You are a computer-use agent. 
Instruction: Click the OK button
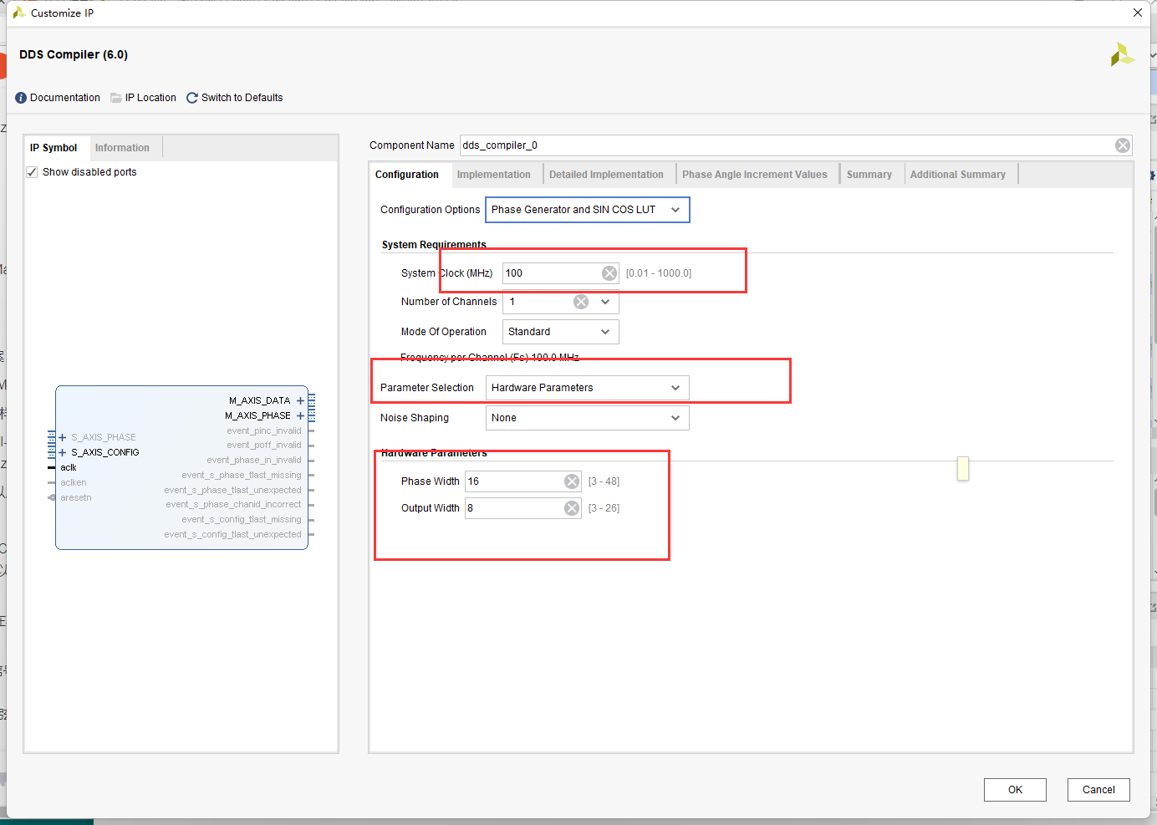point(1015,790)
